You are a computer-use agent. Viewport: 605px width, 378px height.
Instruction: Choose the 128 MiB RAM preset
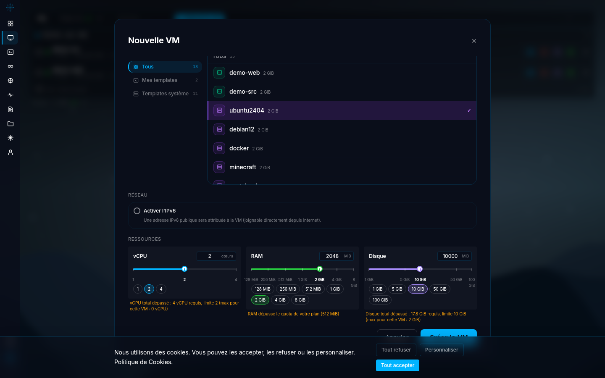click(263, 289)
